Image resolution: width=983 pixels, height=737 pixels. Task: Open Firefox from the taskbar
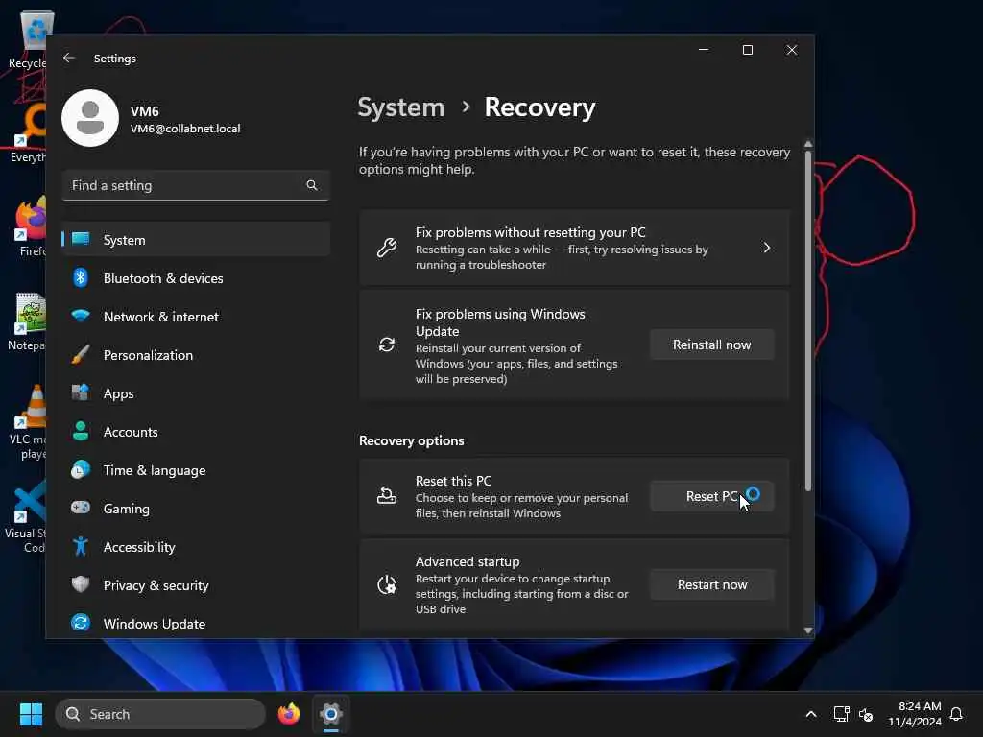(x=289, y=713)
